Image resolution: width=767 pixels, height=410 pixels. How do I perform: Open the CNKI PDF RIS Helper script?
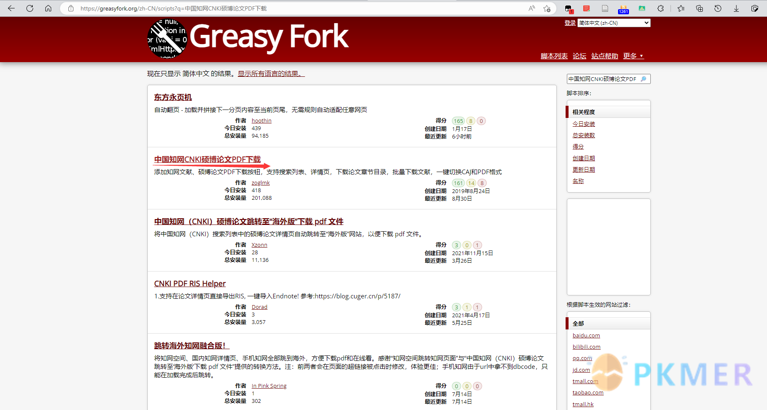[x=190, y=284]
